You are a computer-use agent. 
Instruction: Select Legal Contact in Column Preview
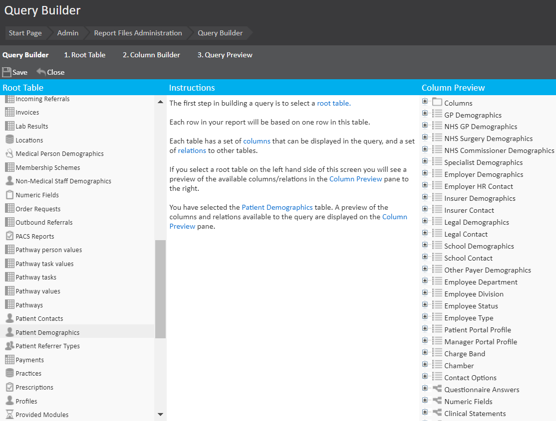466,234
